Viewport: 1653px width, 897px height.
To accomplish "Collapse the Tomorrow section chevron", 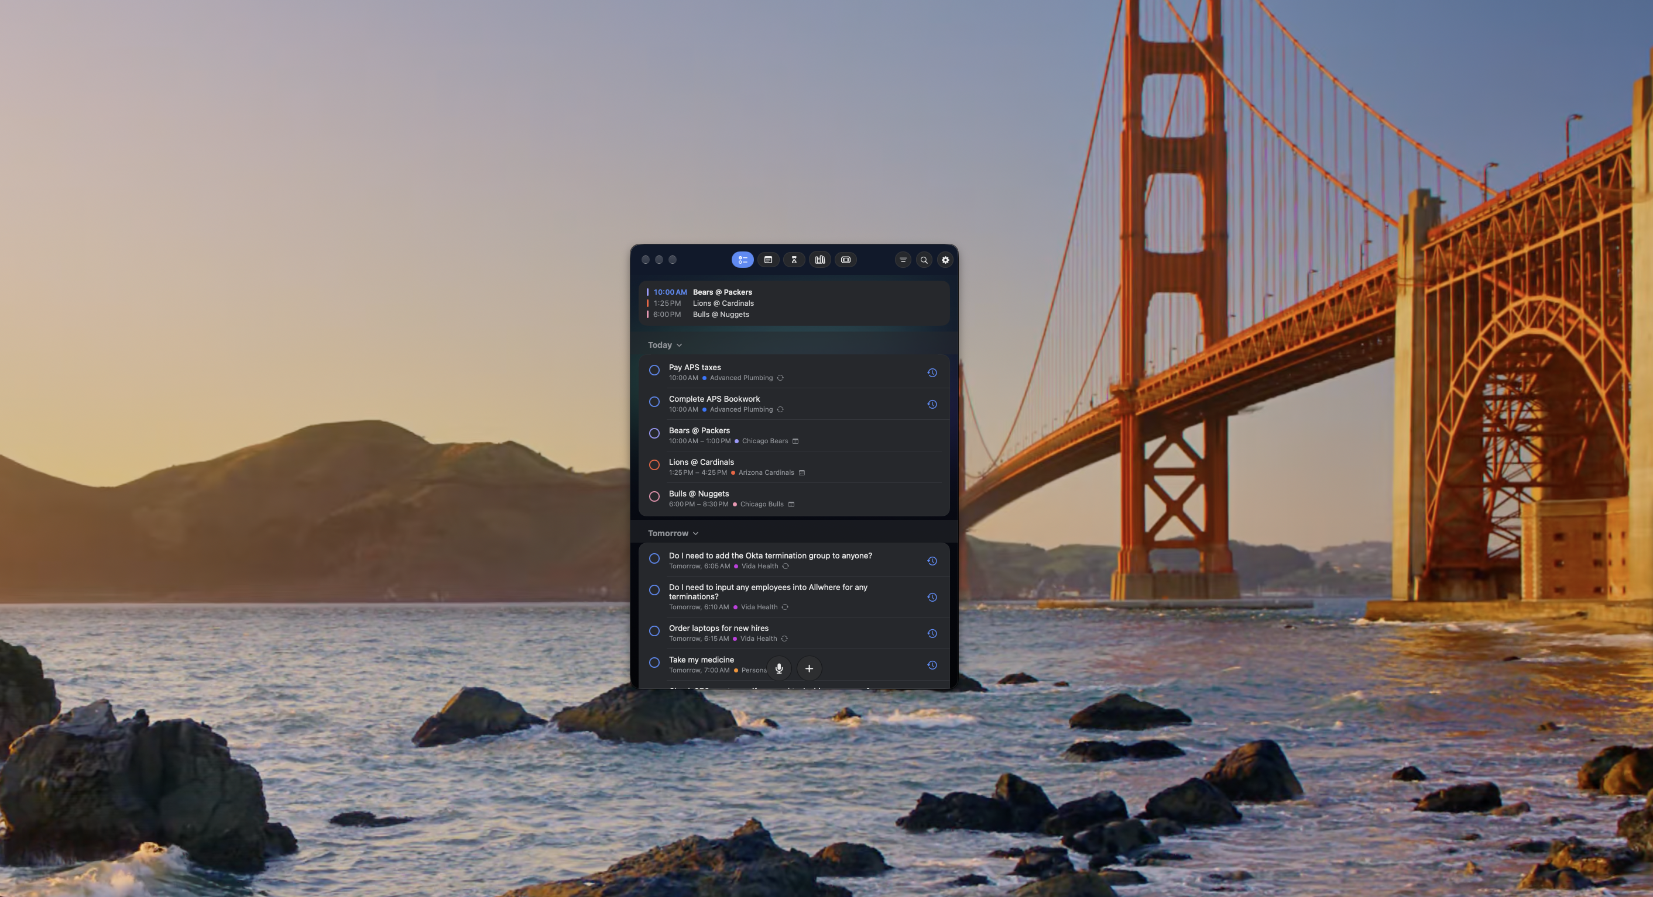I will (x=695, y=533).
